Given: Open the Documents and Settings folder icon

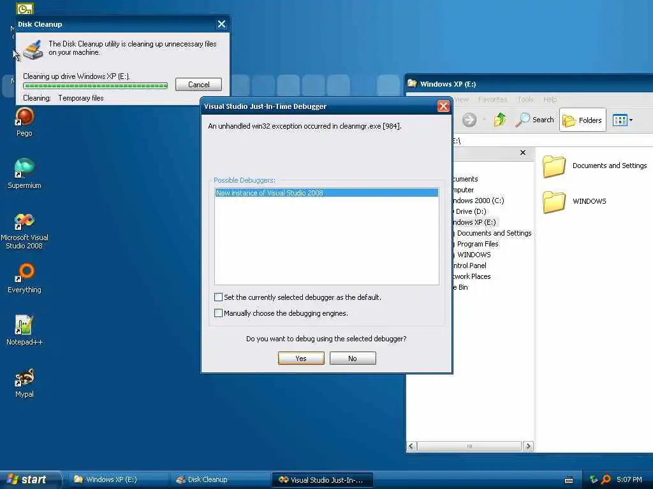Looking at the screenshot, I should point(554,166).
